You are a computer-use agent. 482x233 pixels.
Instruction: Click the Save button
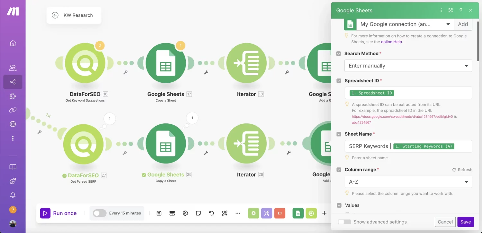(x=466, y=222)
